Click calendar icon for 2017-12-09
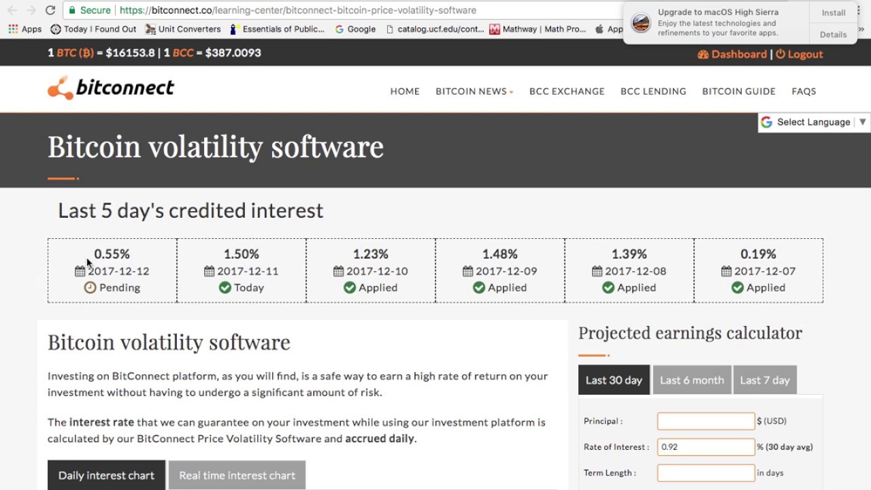871x490 pixels. pos(467,271)
